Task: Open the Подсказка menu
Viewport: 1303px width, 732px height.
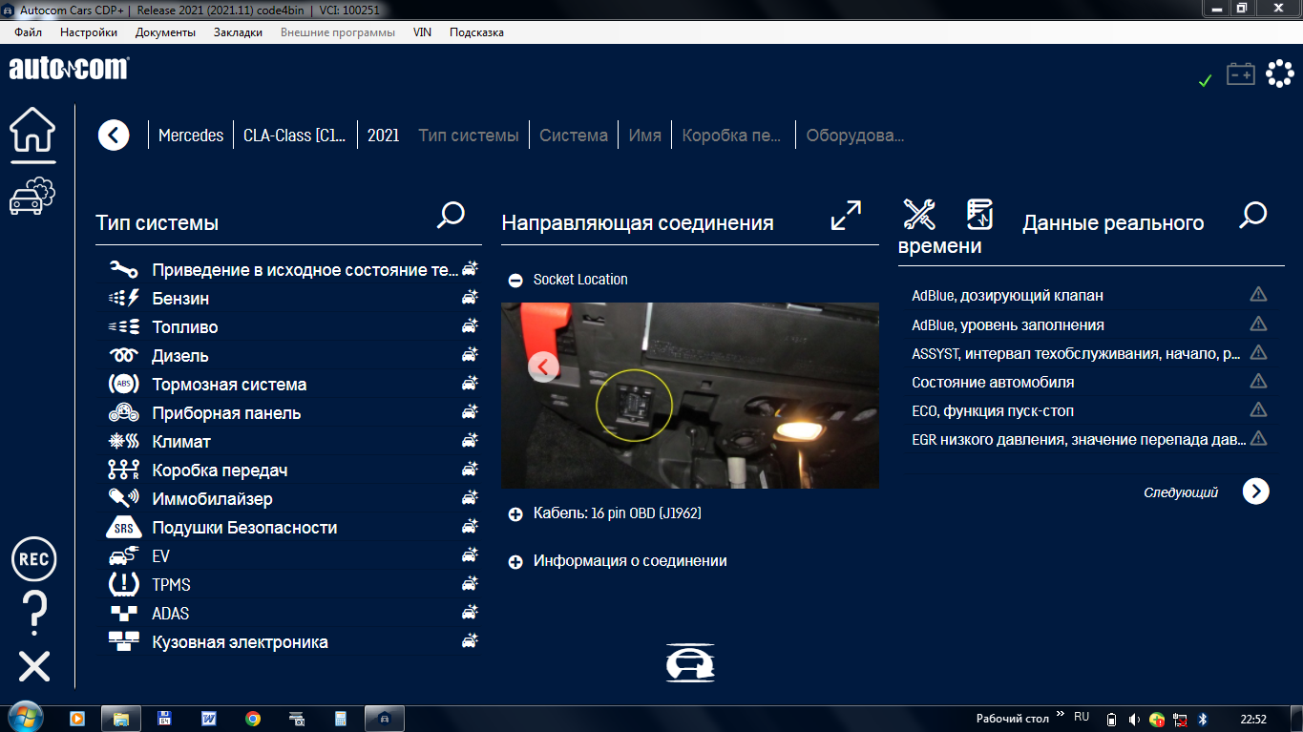Action: click(476, 32)
